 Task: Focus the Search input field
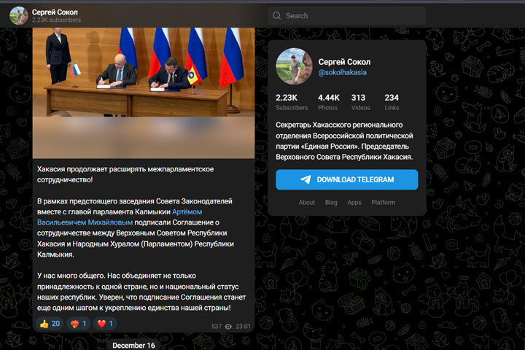pyautogui.click(x=347, y=16)
